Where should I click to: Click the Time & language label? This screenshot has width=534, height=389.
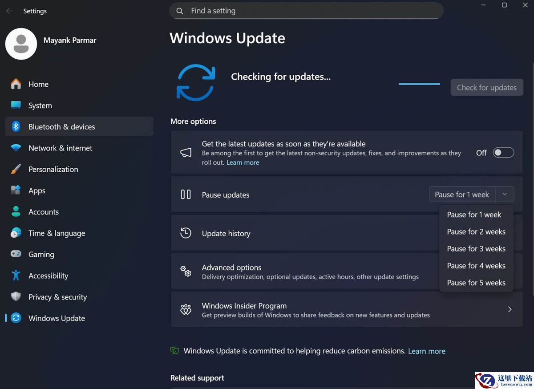point(57,233)
